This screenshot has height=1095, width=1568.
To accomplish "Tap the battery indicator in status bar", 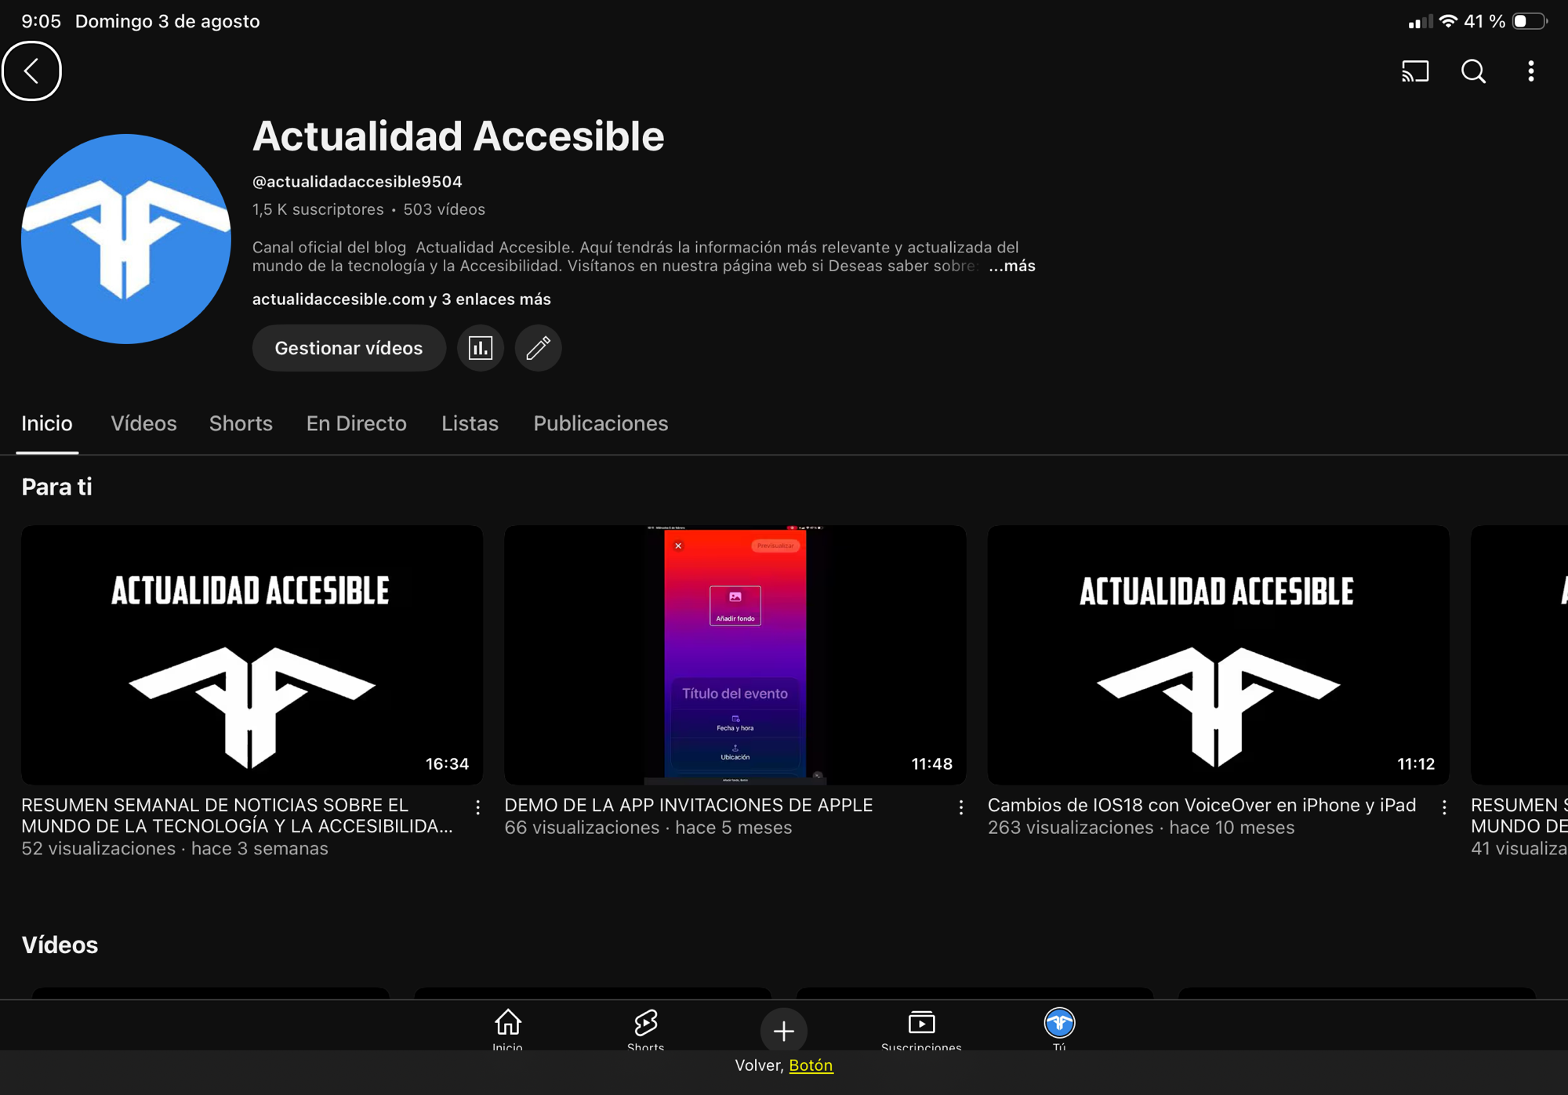I will point(1530,21).
